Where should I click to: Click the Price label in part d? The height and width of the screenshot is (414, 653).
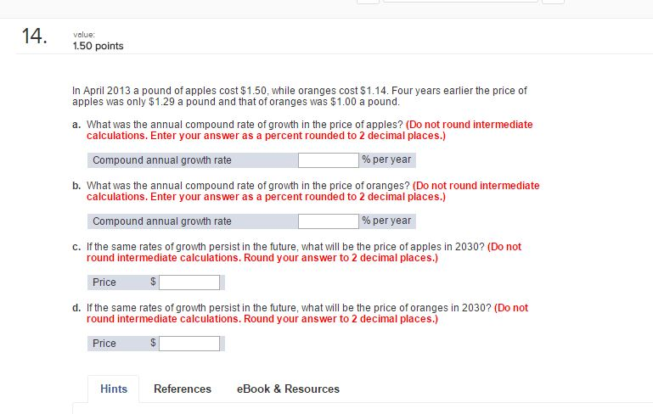(104, 344)
